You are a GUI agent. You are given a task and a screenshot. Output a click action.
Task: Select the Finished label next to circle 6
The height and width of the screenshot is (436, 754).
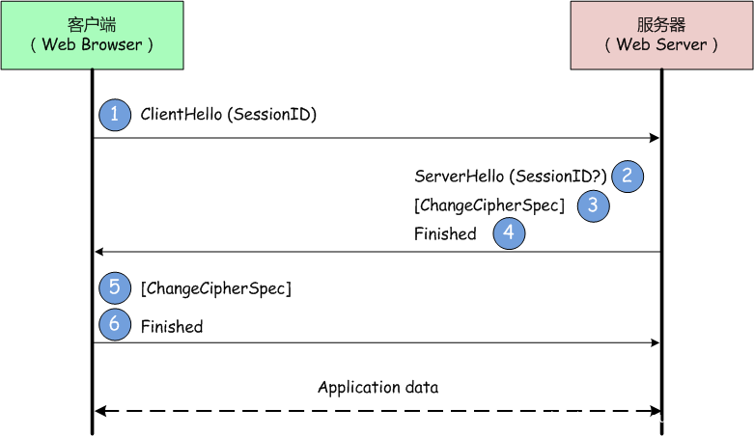coord(172,326)
